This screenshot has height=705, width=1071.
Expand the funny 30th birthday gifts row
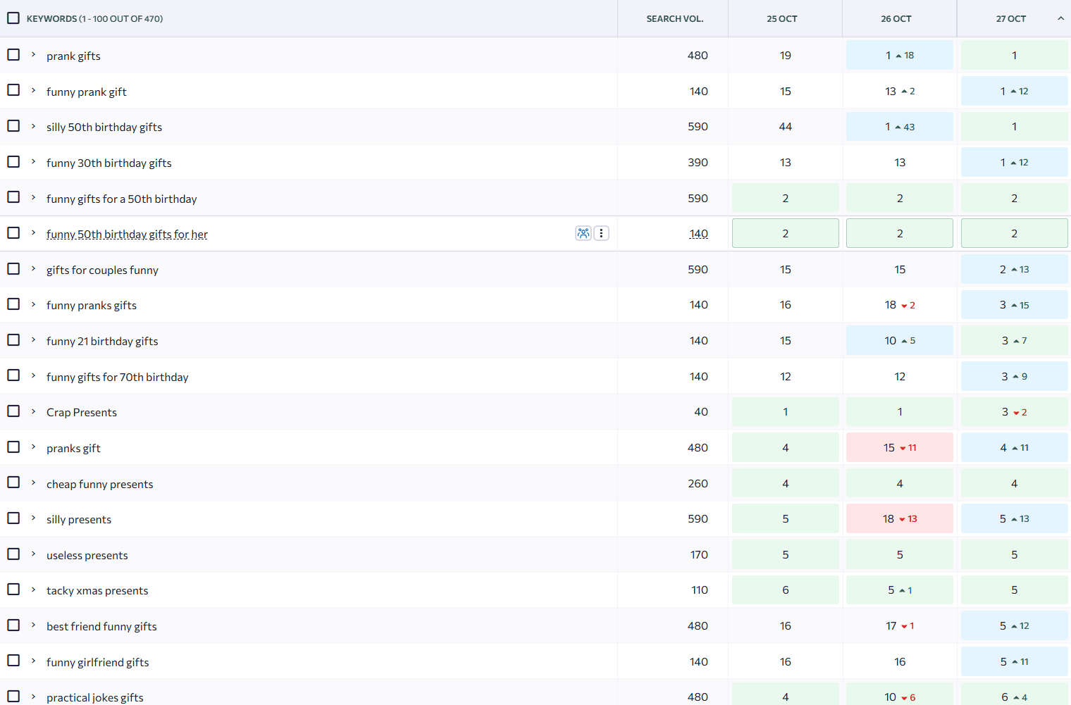pos(33,161)
